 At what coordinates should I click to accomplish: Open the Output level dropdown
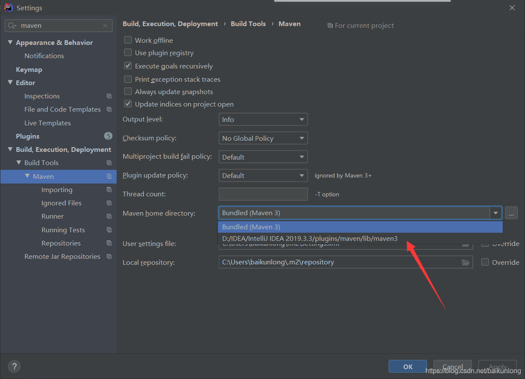click(263, 119)
